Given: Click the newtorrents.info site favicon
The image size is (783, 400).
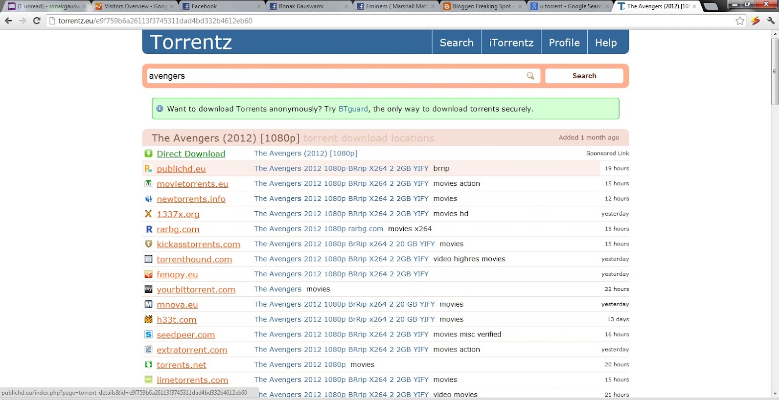Looking at the screenshot, I should pos(148,199).
